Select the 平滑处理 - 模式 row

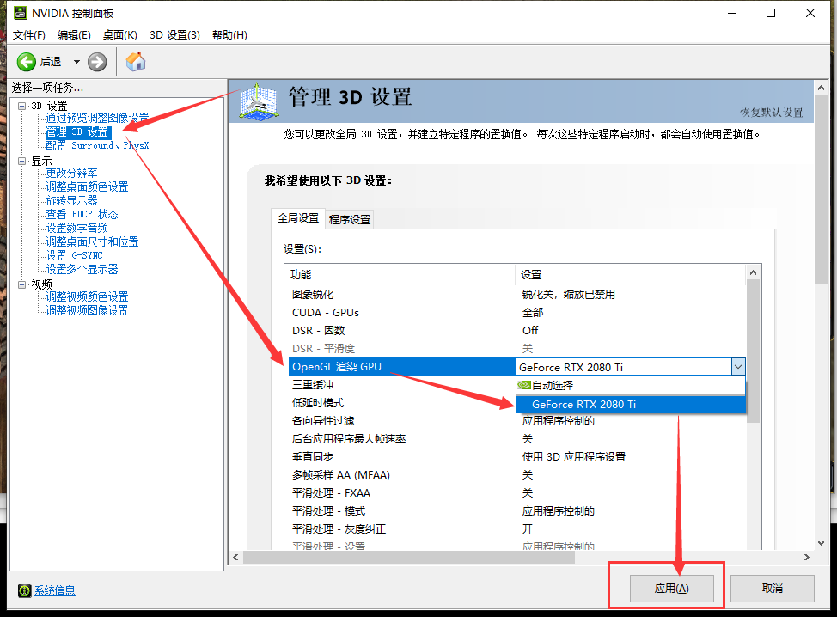tap(516, 511)
